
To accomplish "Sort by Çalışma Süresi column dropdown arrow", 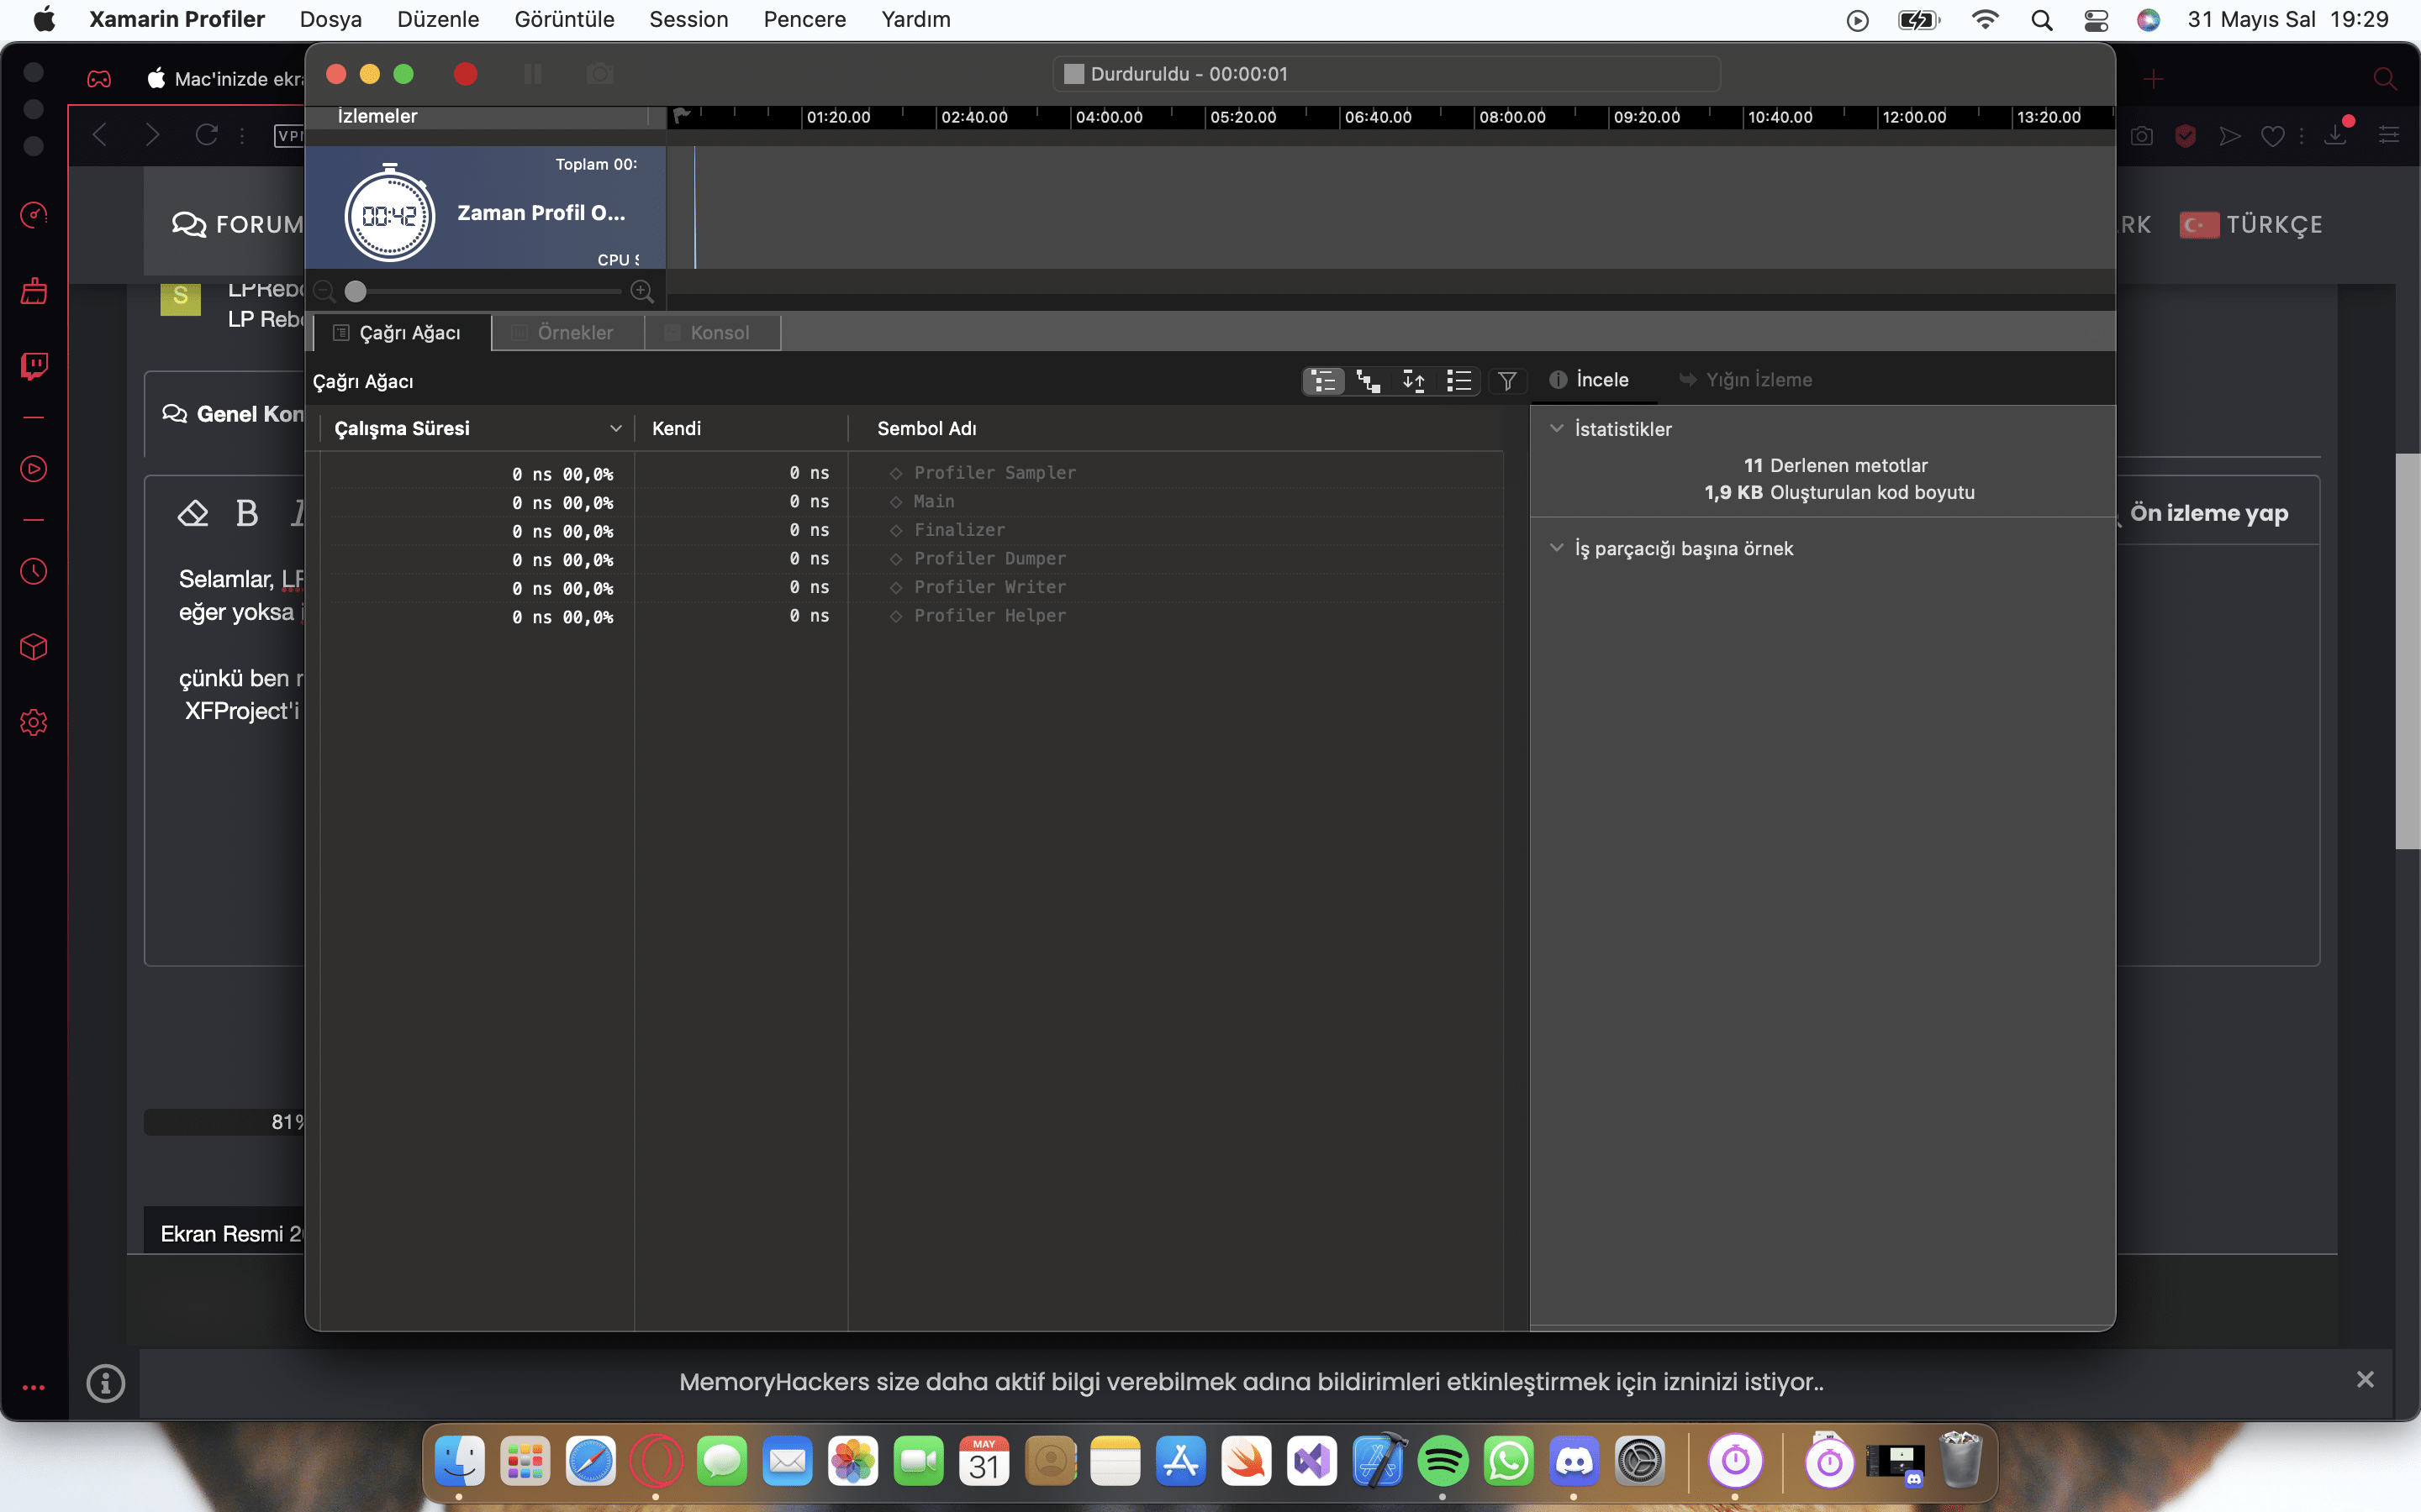I will [616, 428].
